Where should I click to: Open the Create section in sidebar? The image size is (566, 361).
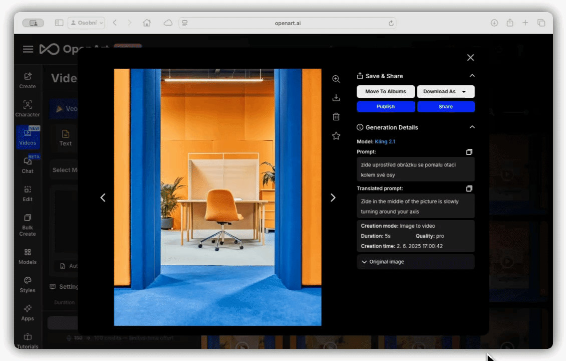click(28, 81)
